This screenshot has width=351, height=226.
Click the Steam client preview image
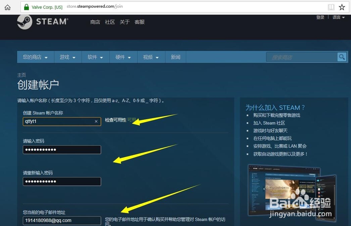pos(292,193)
